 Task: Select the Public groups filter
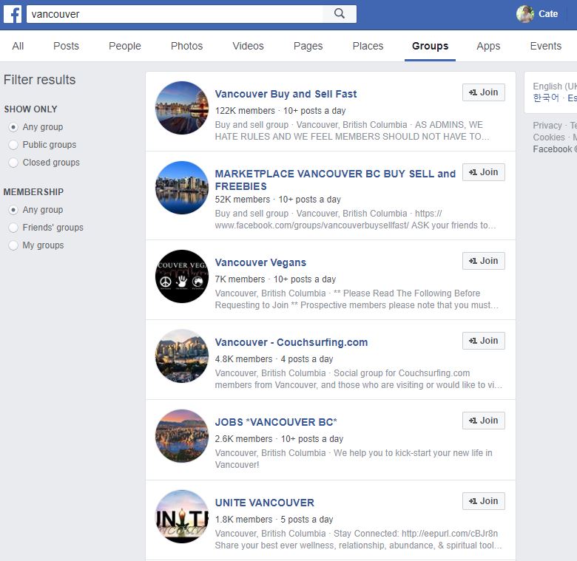tap(13, 145)
